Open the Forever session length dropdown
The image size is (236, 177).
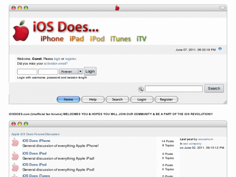click(71, 71)
